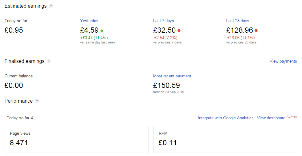Click help icon beside Estimated earnings

pyautogui.click(x=51, y=6)
